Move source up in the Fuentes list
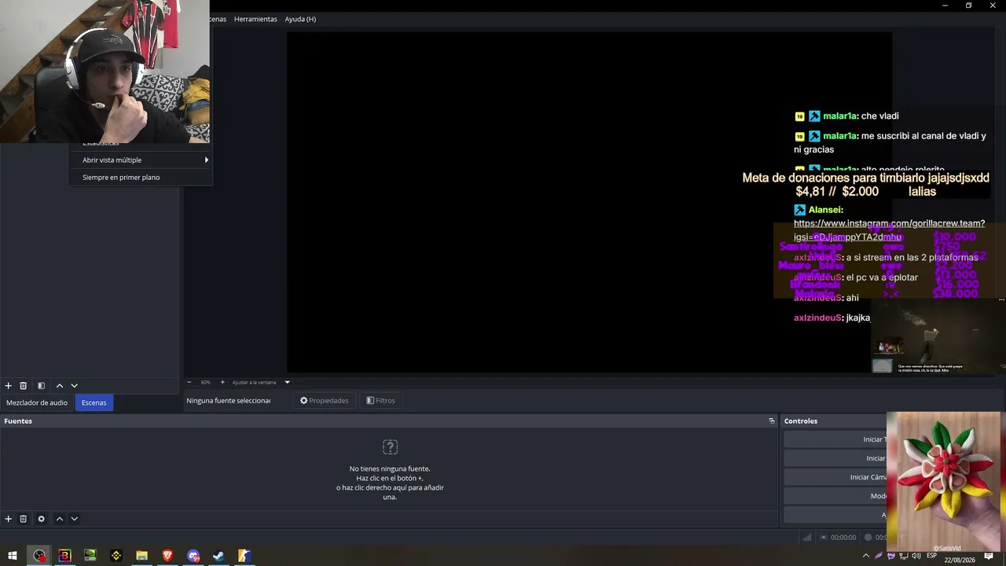The width and height of the screenshot is (1006, 566). tap(59, 519)
